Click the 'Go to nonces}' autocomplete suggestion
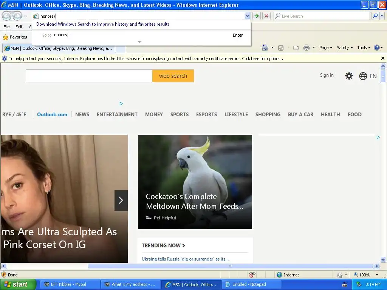 (x=141, y=35)
